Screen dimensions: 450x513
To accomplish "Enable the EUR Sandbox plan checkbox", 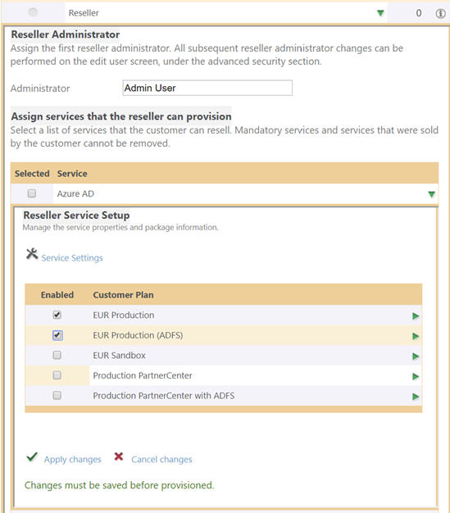I will pos(57,355).
